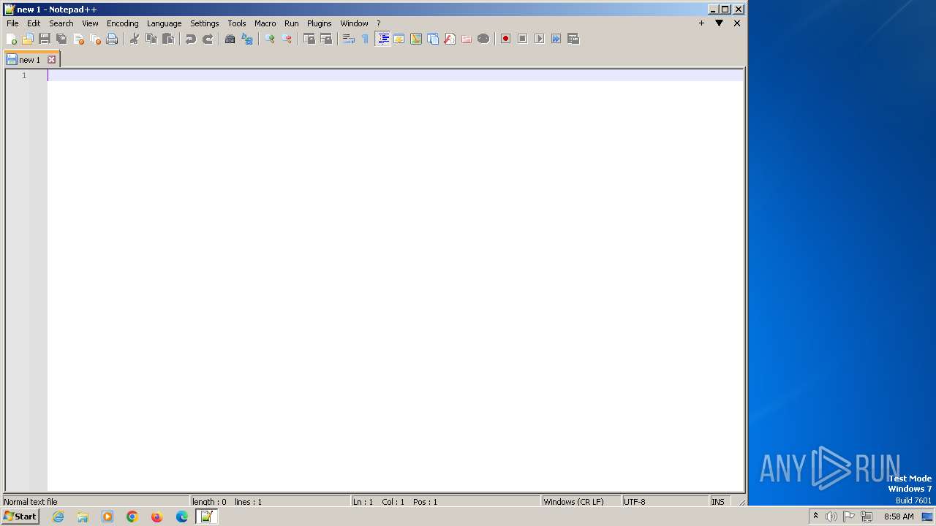This screenshot has width=936, height=526.
Task: Add new tab with plus button
Action: pyautogui.click(x=701, y=23)
